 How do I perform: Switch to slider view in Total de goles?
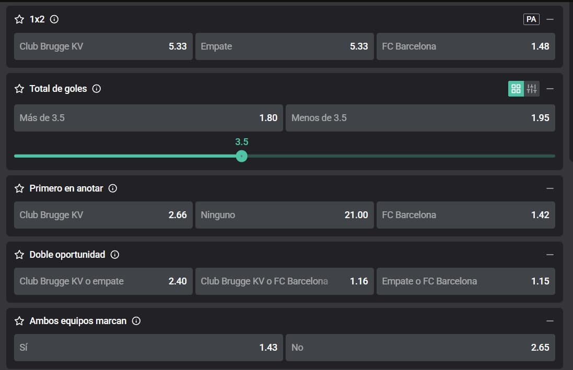click(x=532, y=89)
